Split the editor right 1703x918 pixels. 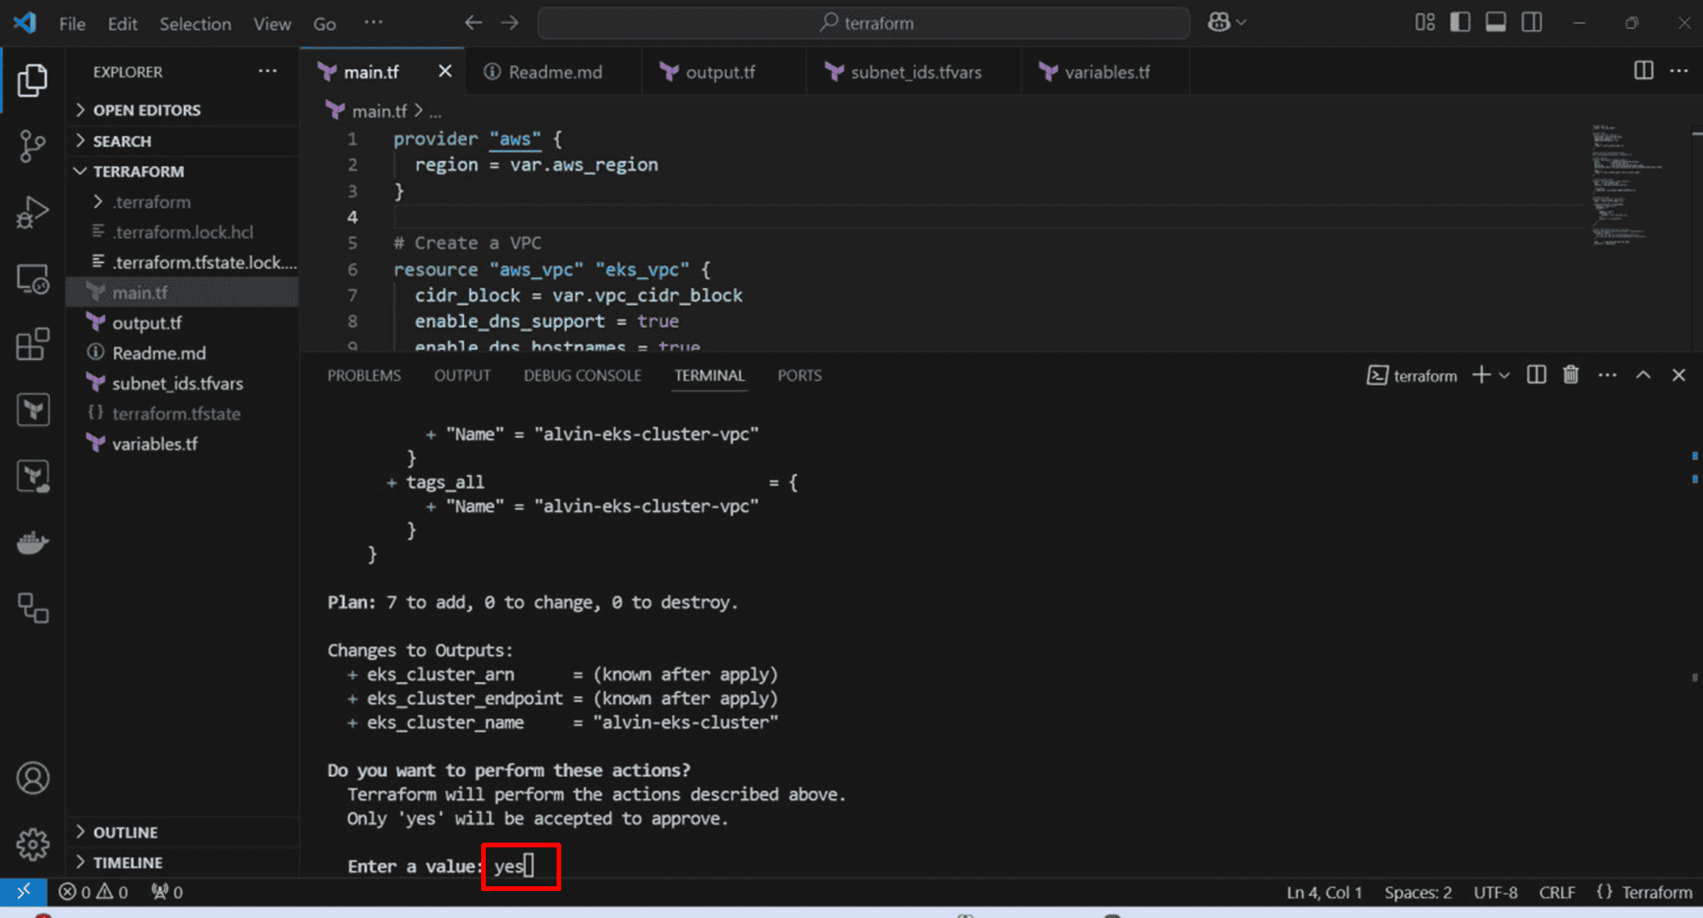(x=1643, y=71)
